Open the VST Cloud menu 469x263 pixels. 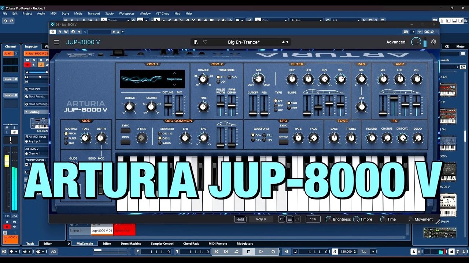[x=162, y=14]
